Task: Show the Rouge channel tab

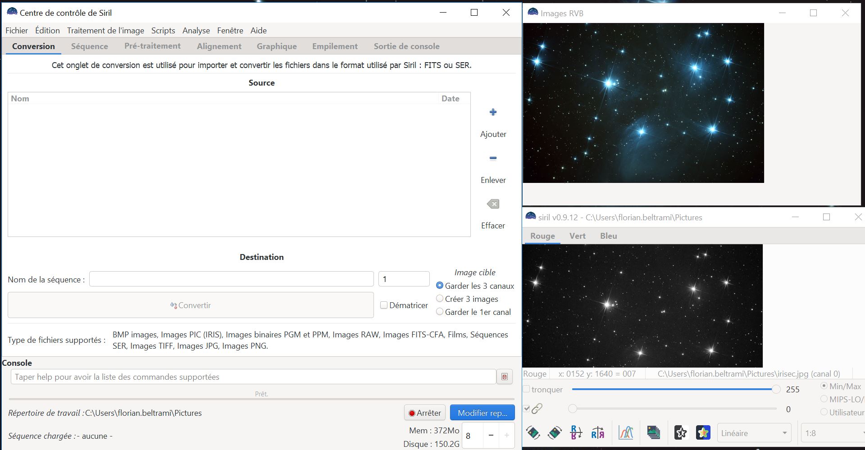Action: click(x=542, y=236)
